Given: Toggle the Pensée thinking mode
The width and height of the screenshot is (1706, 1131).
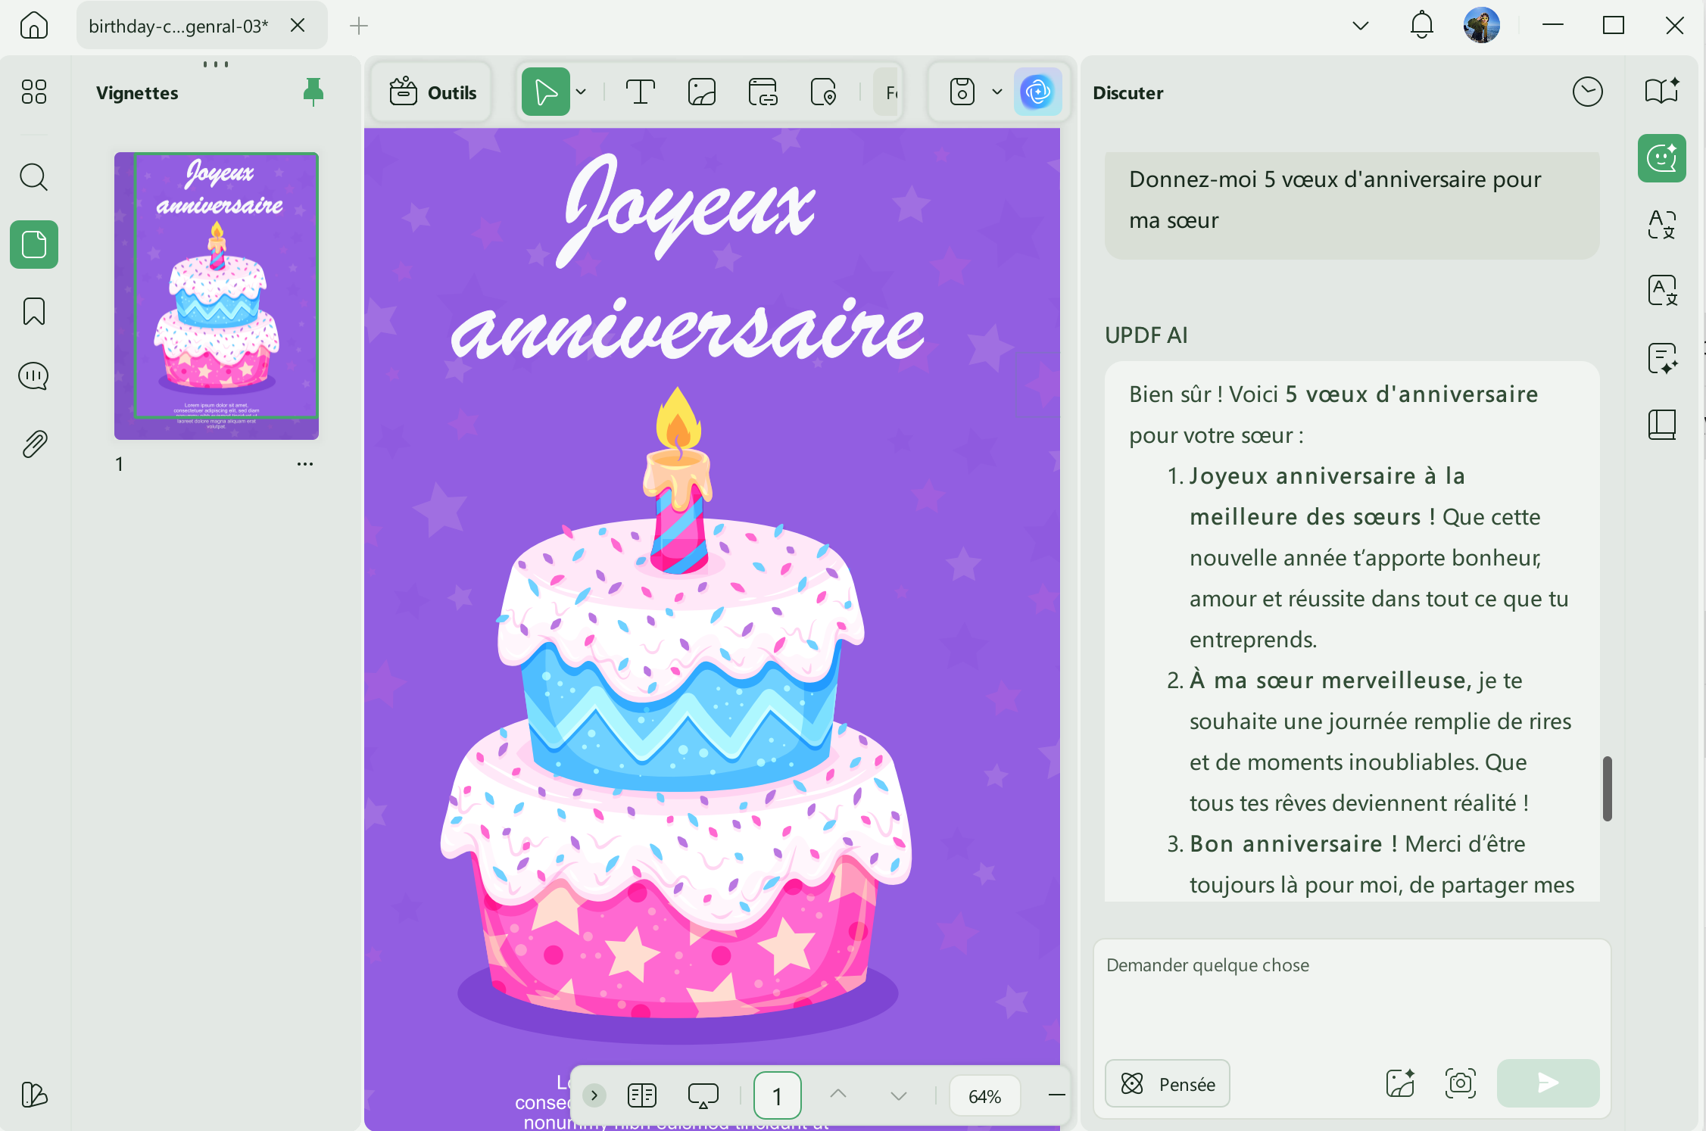Looking at the screenshot, I should tap(1167, 1084).
